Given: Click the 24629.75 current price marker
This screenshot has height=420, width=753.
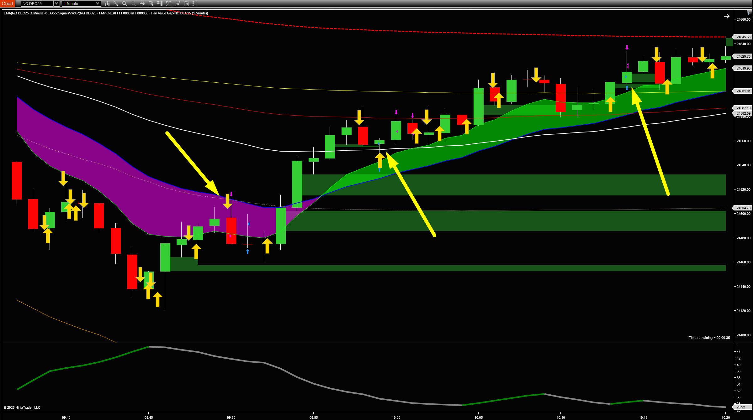Looking at the screenshot, I should click(x=743, y=56).
